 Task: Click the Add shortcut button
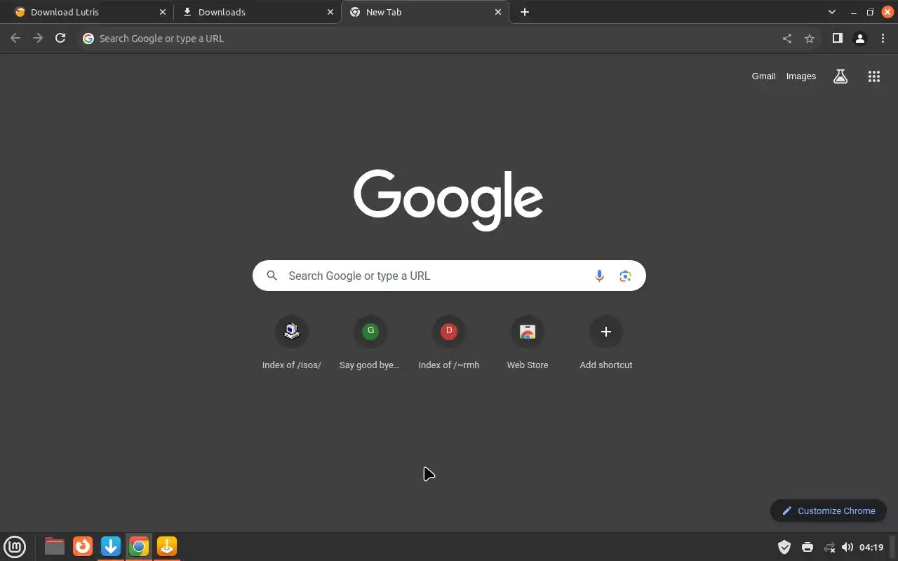[x=606, y=344]
